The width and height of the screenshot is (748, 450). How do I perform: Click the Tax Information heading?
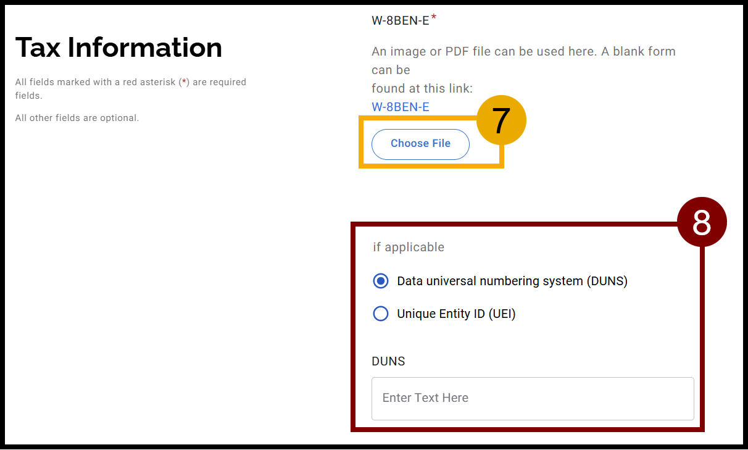coord(119,48)
